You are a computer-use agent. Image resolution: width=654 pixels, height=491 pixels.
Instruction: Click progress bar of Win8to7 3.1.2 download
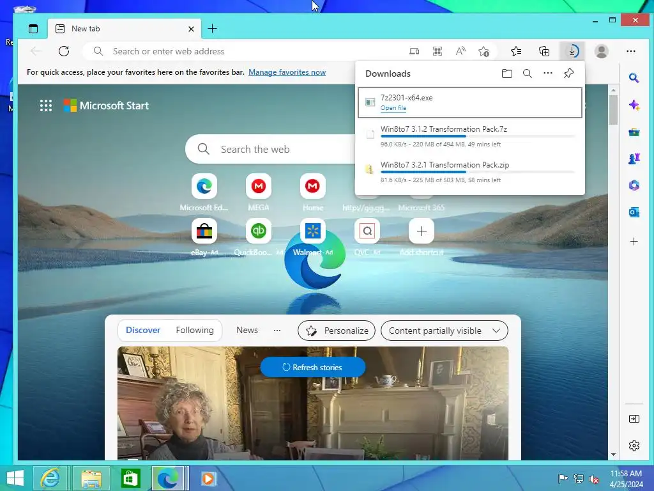(478, 136)
